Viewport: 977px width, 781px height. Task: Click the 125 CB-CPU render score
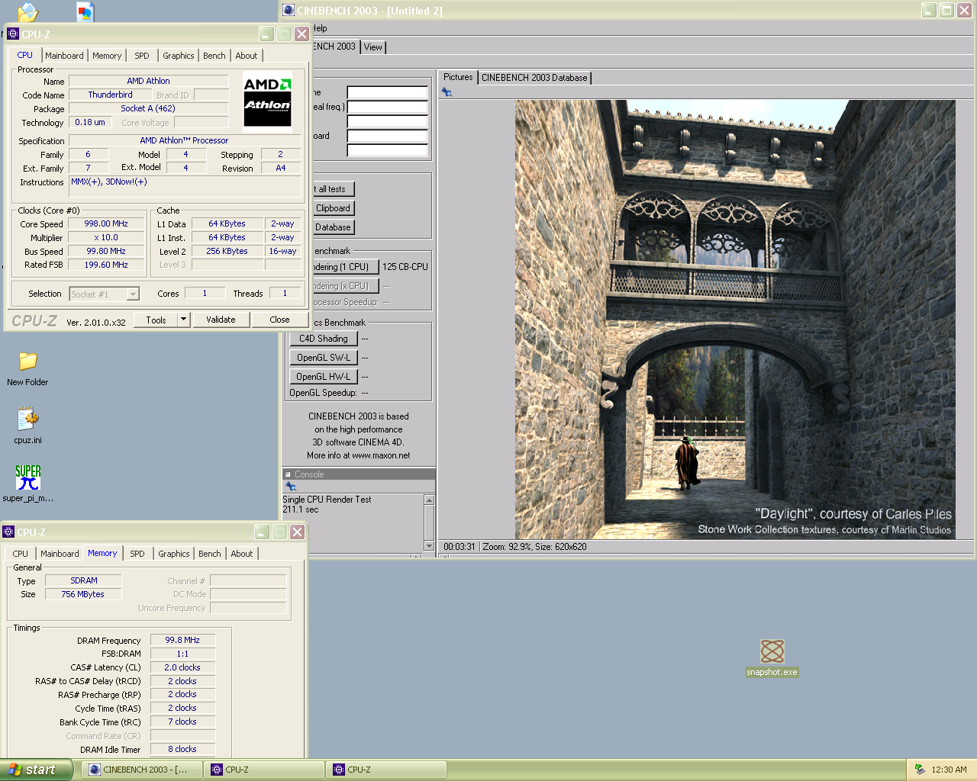[405, 267]
